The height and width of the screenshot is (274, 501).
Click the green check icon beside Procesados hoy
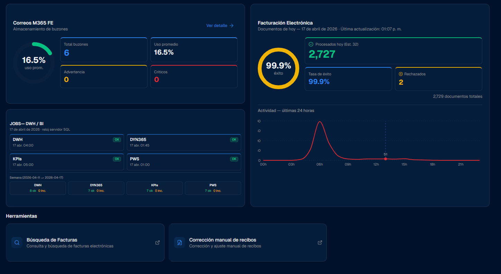point(311,44)
